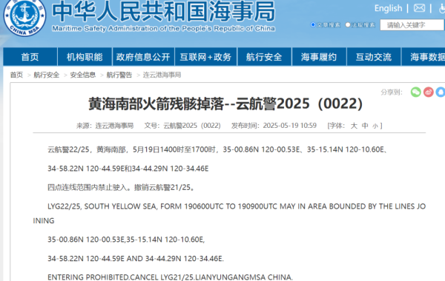Click 航行警告 breadcrumb link
The height and width of the screenshot is (281, 445).
119,75
